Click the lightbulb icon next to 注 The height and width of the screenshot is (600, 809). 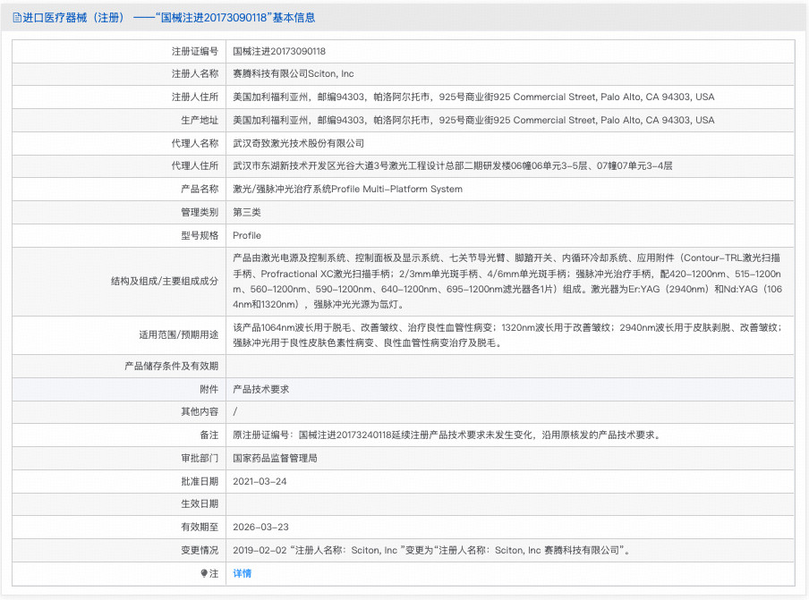[204, 573]
